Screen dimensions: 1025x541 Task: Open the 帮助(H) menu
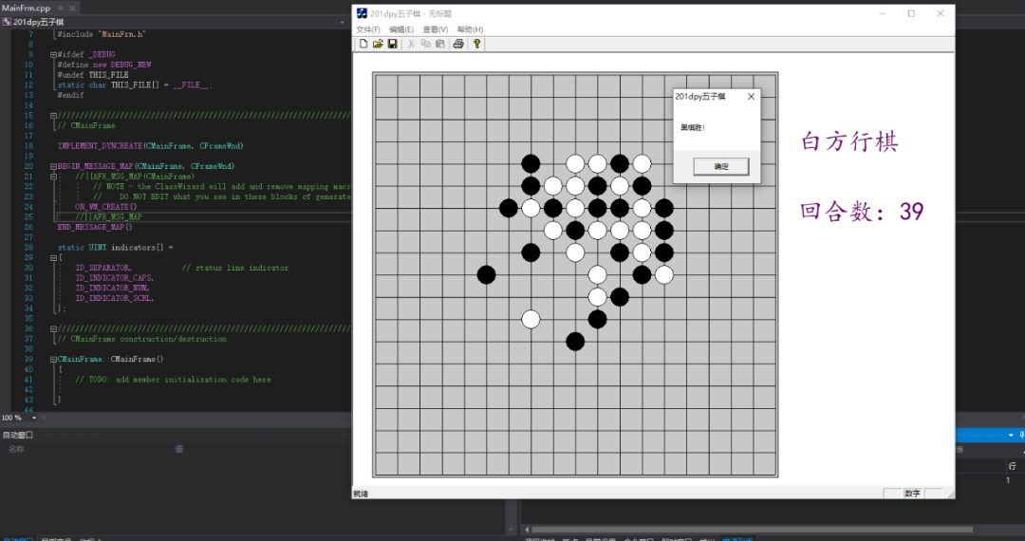[x=470, y=29]
